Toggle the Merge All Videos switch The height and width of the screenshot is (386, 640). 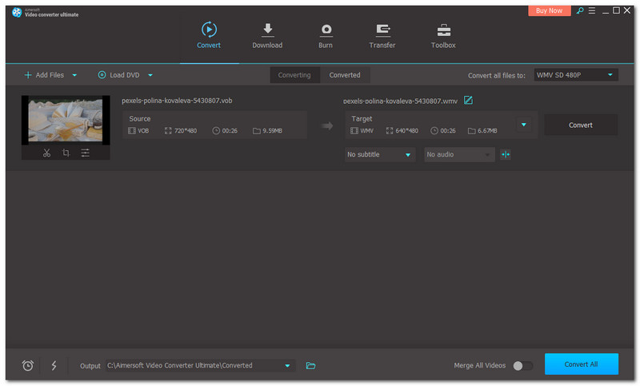tap(522, 365)
